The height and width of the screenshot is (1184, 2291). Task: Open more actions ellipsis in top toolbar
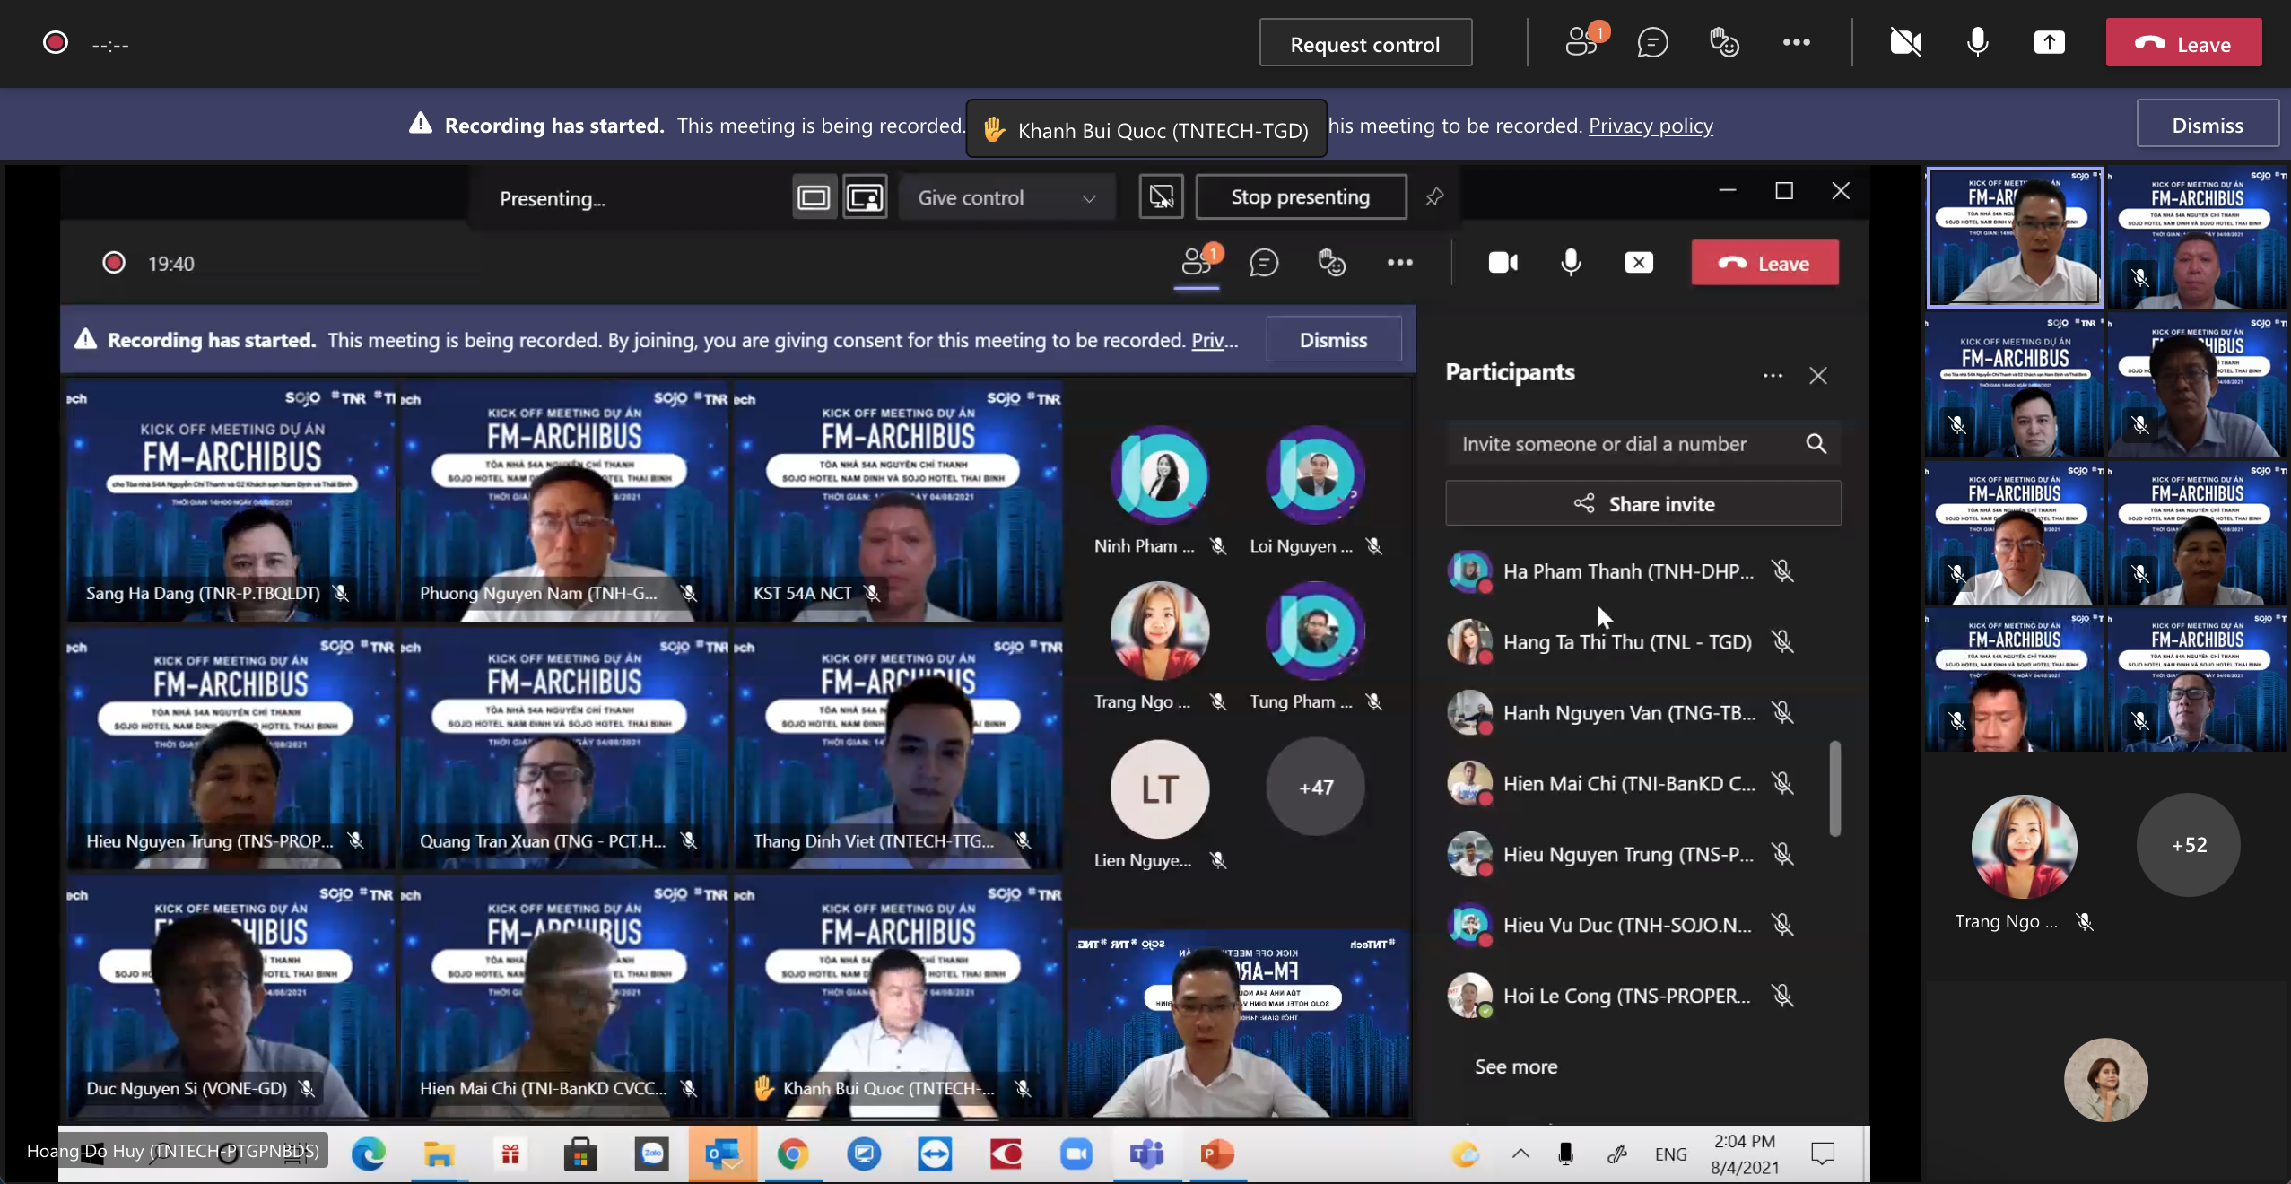[1796, 43]
